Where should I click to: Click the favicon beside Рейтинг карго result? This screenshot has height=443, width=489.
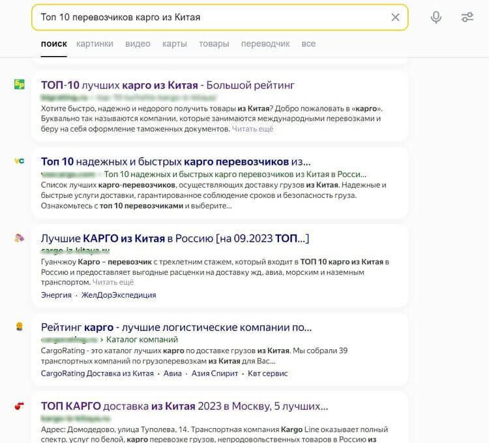pyautogui.click(x=20, y=326)
